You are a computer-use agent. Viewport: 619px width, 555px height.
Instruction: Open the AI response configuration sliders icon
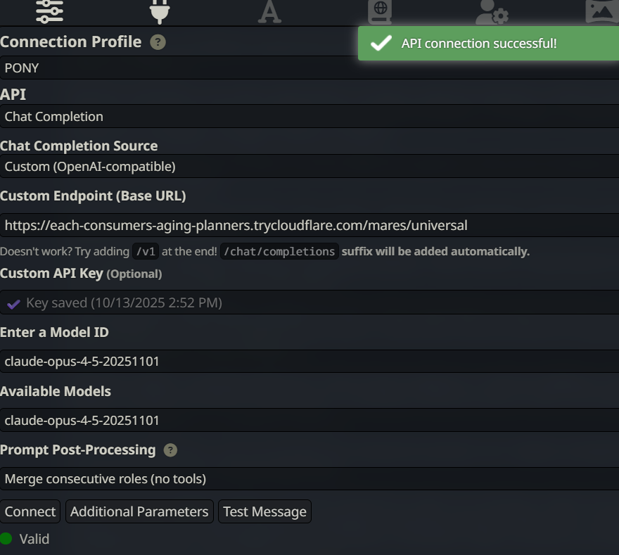49,11
